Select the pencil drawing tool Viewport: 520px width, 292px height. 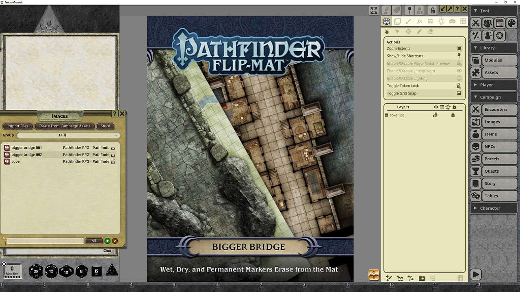(x=419, y=31)
